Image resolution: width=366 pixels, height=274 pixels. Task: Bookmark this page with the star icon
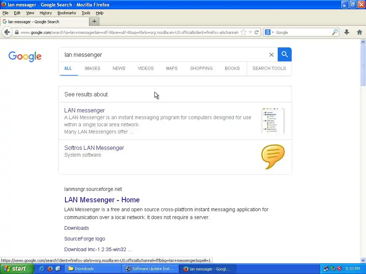(x=243, y=32)
